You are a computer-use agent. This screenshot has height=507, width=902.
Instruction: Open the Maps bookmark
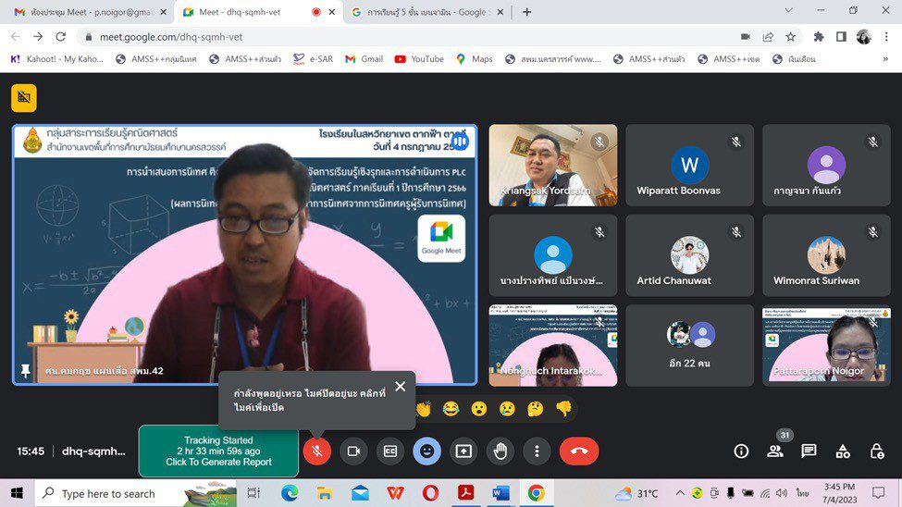click(x=475, y=58)
